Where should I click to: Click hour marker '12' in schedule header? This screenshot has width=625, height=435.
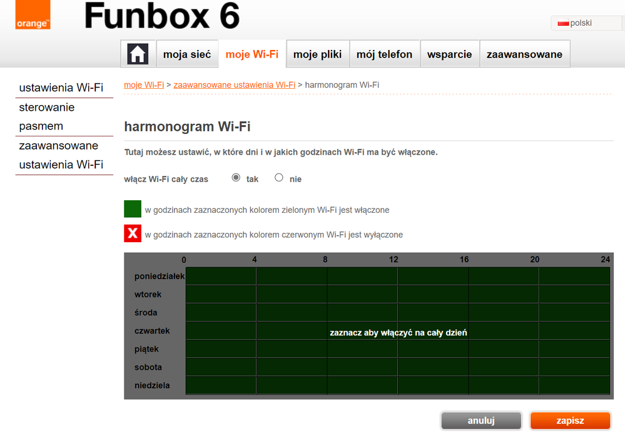[x=394, y=260]
